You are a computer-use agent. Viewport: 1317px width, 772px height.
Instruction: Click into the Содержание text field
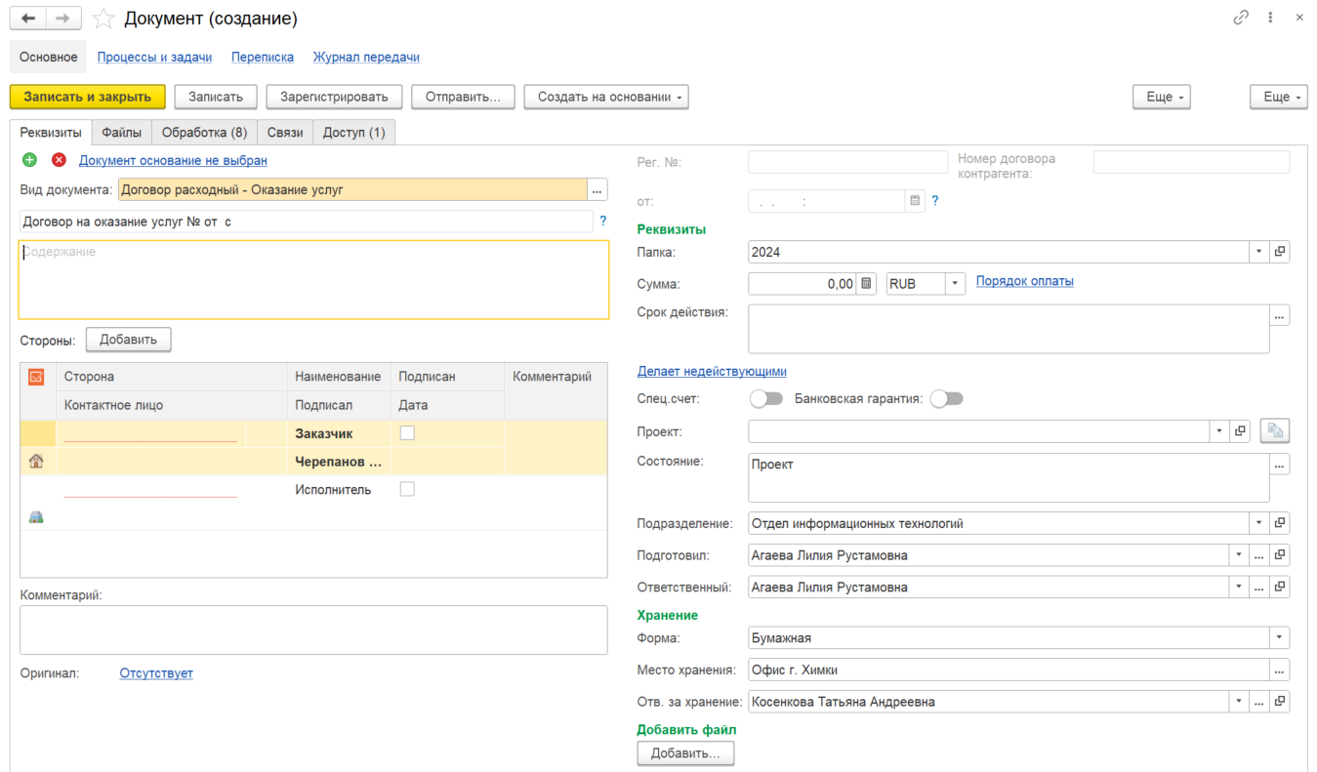(x=314, y=280)
